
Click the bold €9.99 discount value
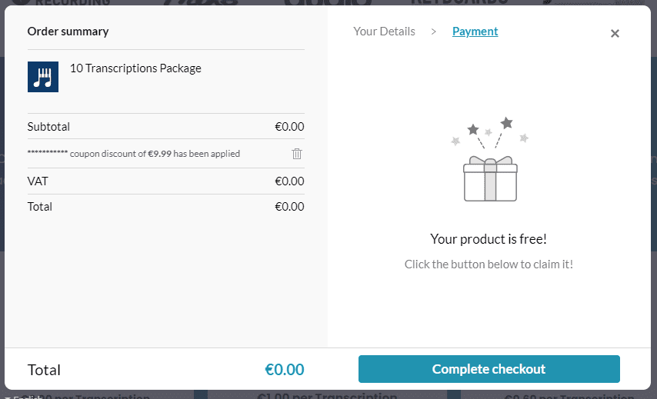click(160, 154)
